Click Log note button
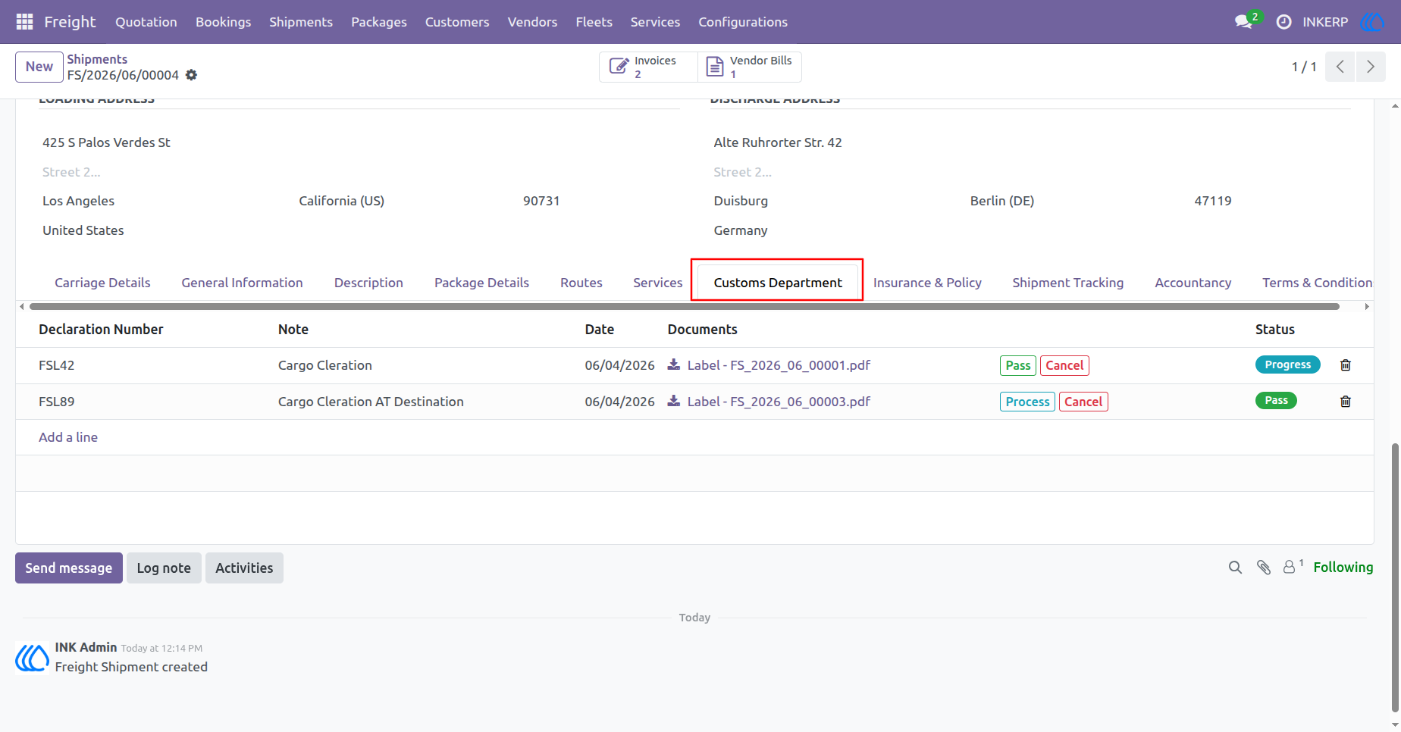This screenshot has width=1401, height=732. pyautogui.click(x=164, y=568)
